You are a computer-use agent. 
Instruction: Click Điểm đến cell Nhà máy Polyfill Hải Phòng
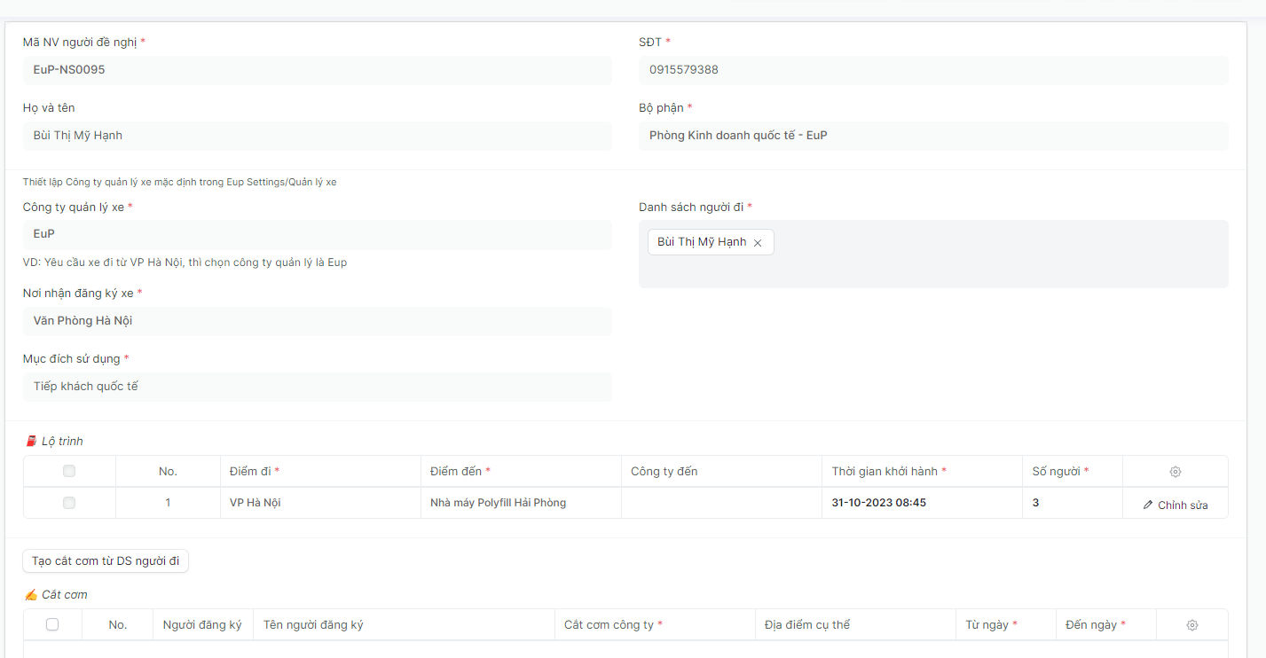click(x=520, y=503)
